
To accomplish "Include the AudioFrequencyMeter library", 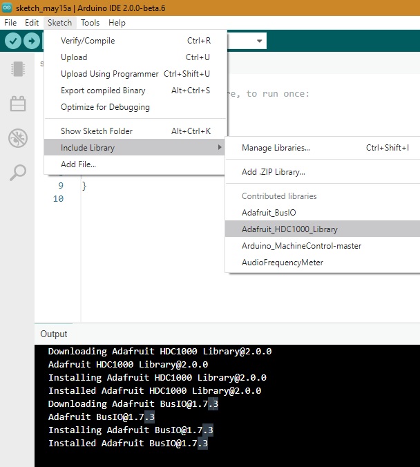I will pyautogui.click(x=323, y=263).
